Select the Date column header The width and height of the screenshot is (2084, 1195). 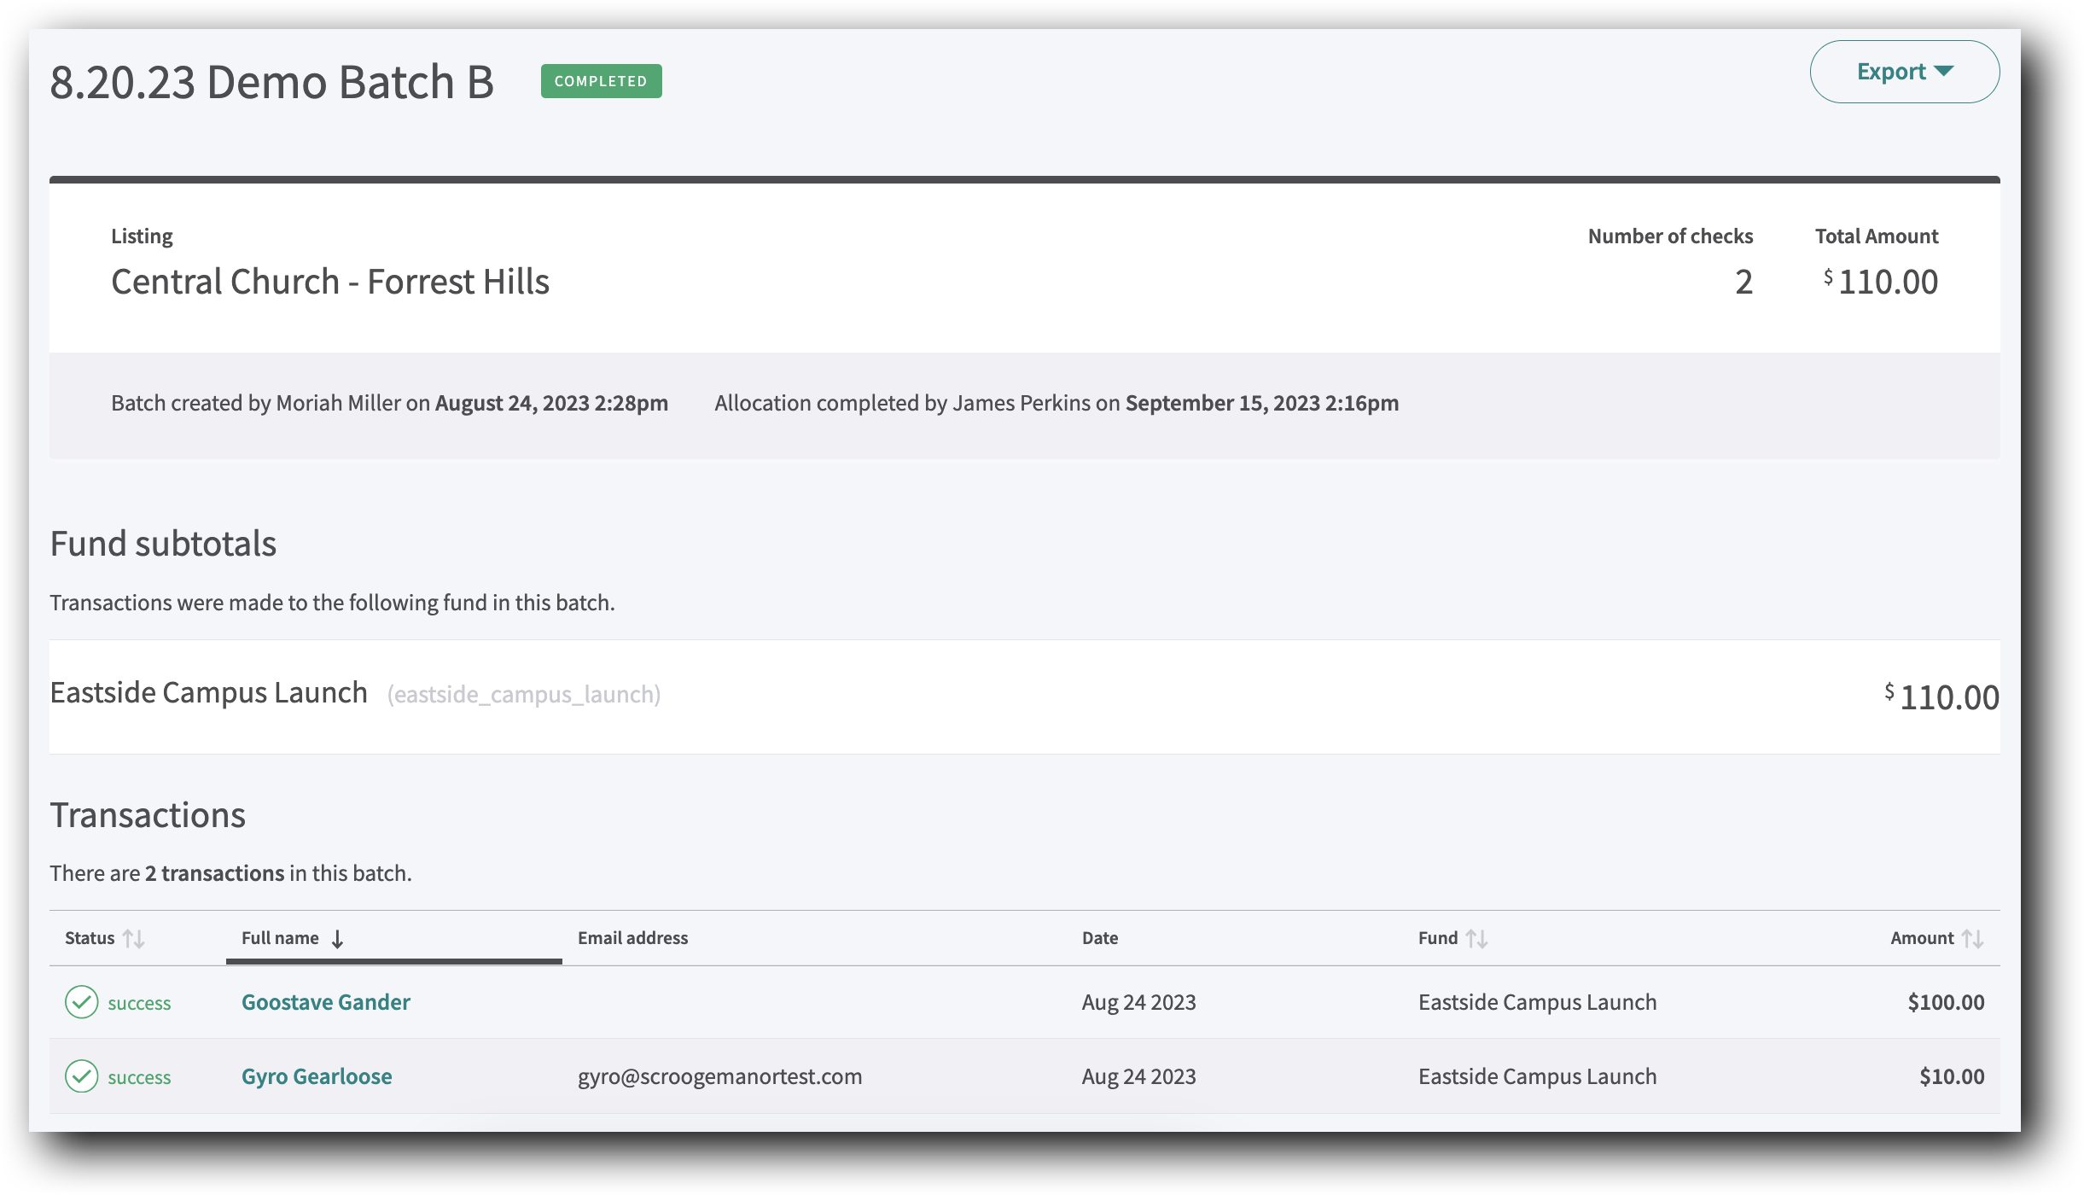pos(1100,937)
